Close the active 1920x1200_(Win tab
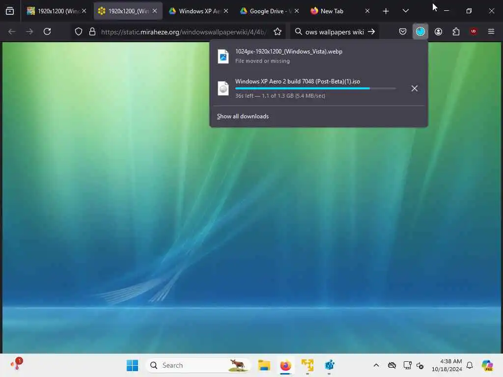The height and width of the screenshot is (377, 503). tap(155, 11)
